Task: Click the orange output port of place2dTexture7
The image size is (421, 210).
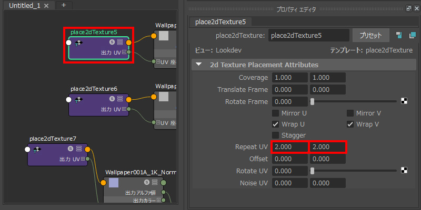Action: [87, 149]
